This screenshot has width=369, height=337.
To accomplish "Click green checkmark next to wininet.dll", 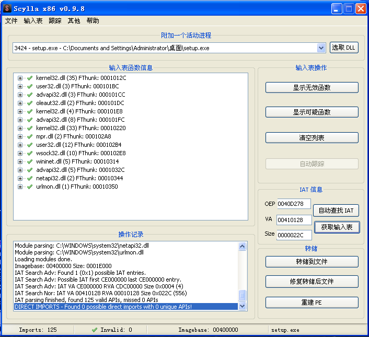I will [30, 162].
